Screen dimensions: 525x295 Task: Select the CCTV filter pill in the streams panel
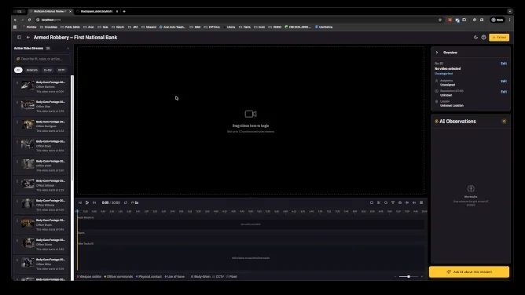pos(61,70)
